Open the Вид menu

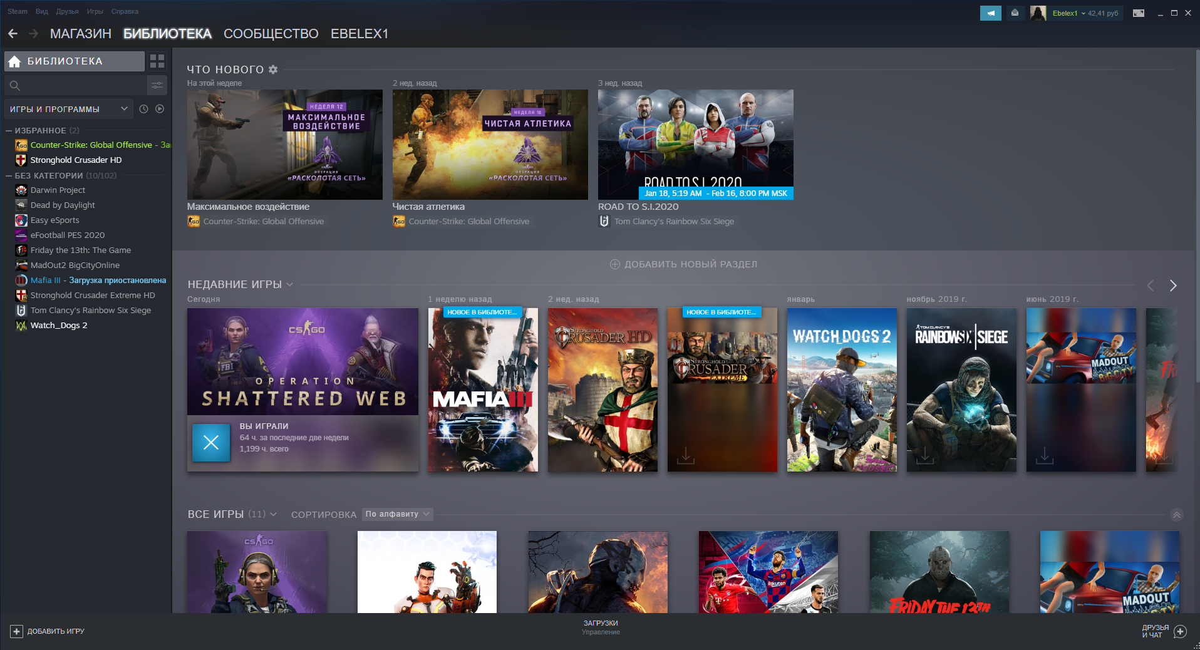click(x=42, y=11)
